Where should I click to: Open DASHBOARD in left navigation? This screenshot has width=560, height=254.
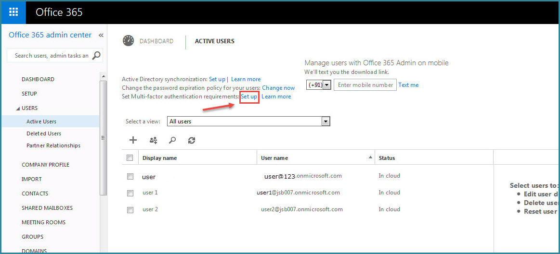point(38,79)
